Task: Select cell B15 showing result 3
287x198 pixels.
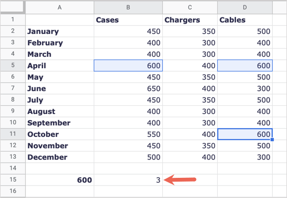Action: (x=128, y=180)
